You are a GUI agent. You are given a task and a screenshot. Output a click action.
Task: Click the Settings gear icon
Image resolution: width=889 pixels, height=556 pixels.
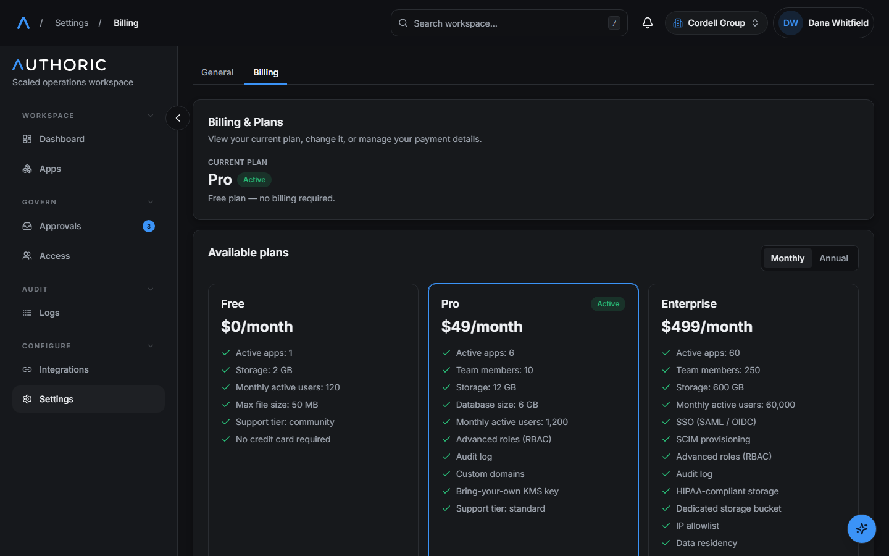pyautogui.click(x=27, y=399)
